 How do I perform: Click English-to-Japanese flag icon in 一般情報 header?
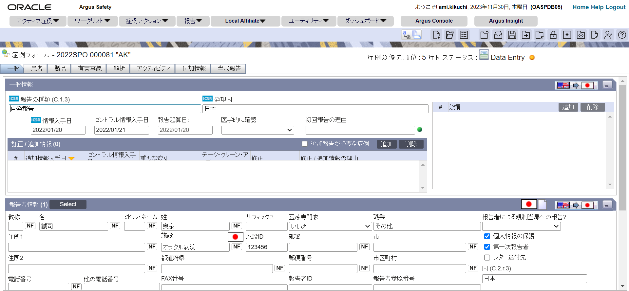click(576, 85)
